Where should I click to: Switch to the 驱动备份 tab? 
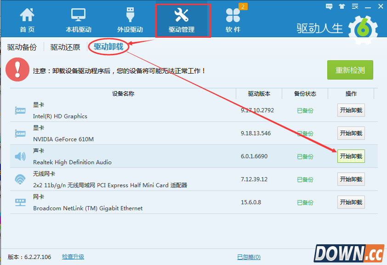click(x=22, y=47)
